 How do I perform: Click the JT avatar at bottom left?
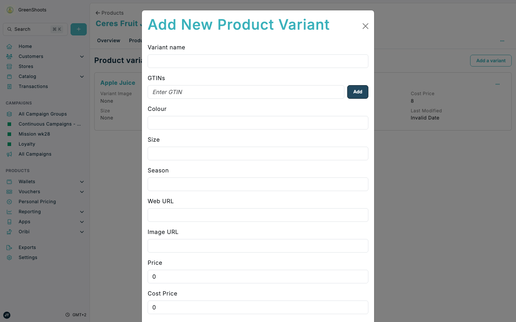(x=6, y=315)
